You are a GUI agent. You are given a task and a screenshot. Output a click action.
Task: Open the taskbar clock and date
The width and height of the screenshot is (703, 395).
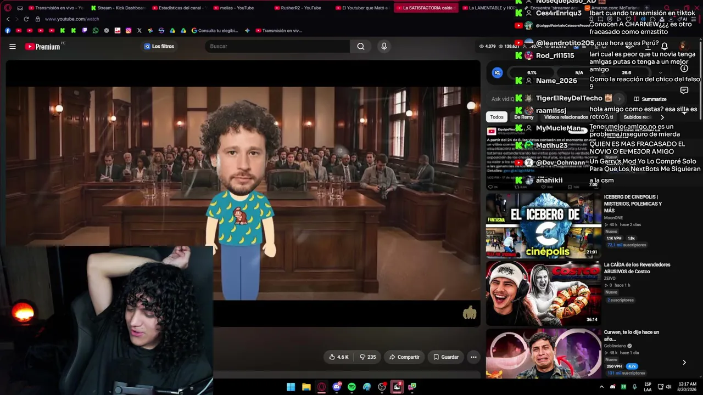click(x=687, y=387)
